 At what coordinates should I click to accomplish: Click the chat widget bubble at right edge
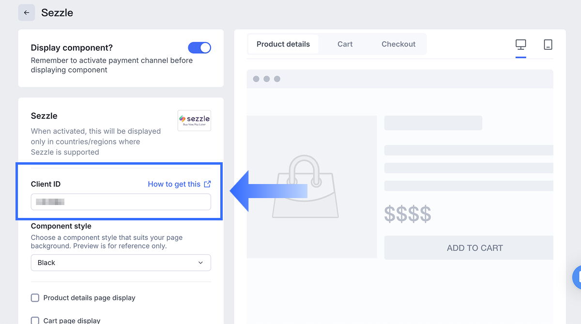coord(577,277)
